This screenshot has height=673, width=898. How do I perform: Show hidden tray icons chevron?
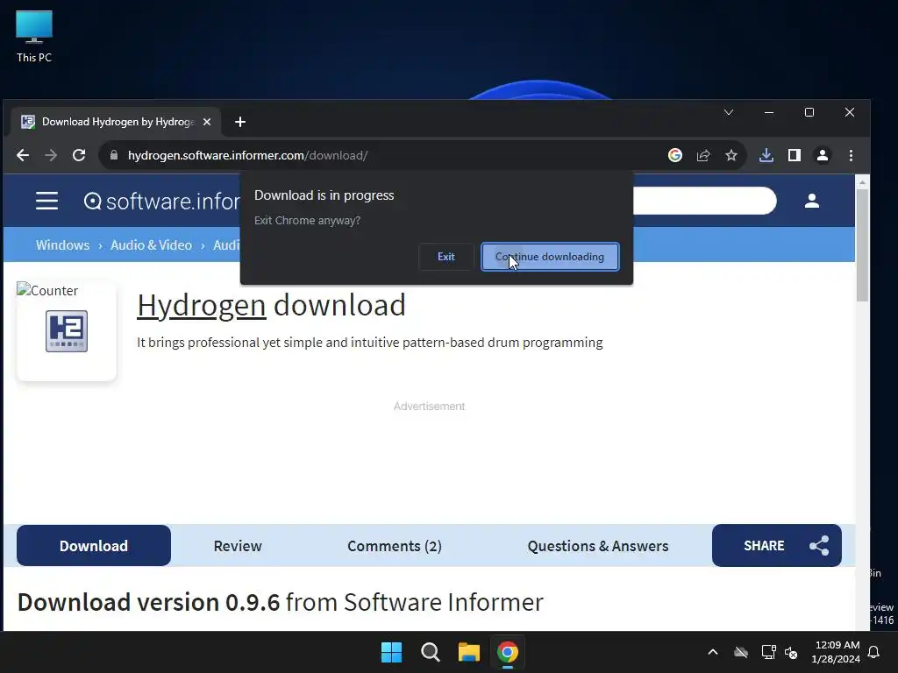click(x=713, y=652)
